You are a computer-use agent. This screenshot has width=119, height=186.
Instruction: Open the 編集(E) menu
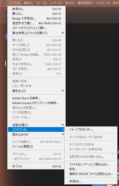pos(28,3)
